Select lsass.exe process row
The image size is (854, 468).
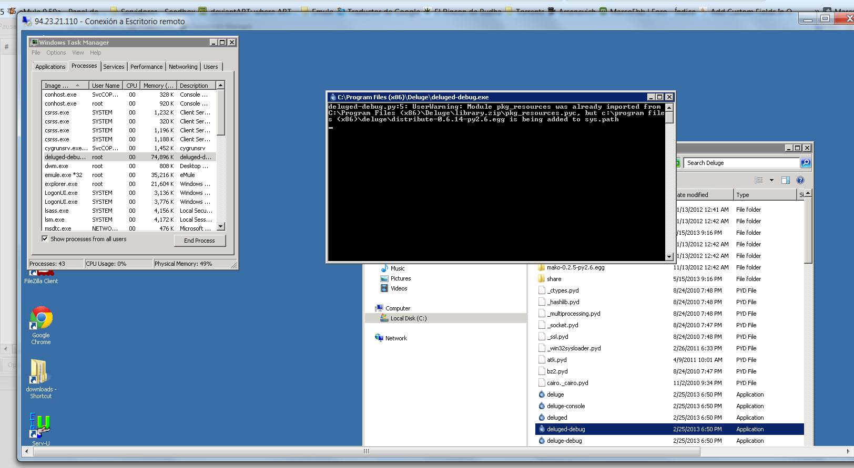(x=129, y=211)
